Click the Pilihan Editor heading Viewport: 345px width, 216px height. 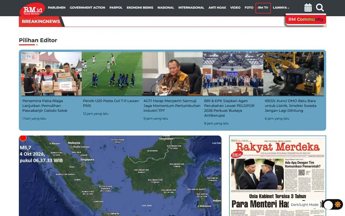[38, 40]
